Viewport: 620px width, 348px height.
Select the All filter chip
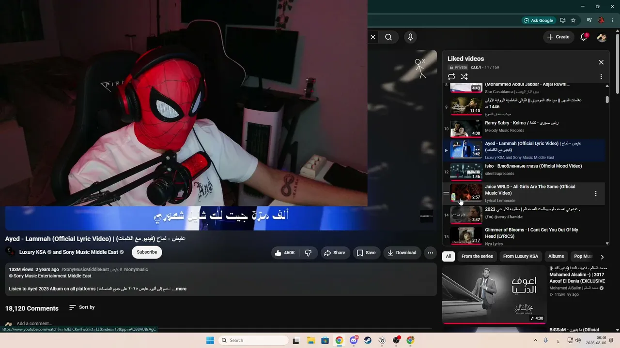pos(449,256)
